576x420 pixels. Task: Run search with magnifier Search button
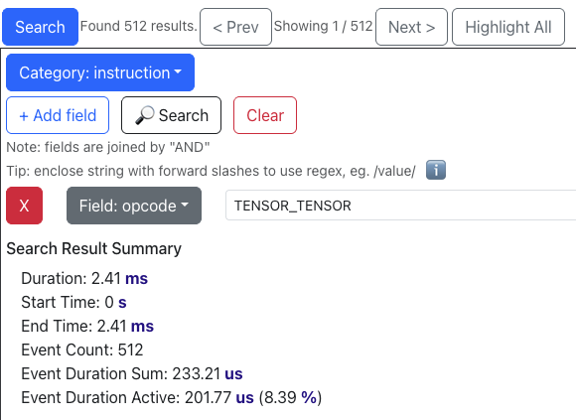[x=171, y=115]
